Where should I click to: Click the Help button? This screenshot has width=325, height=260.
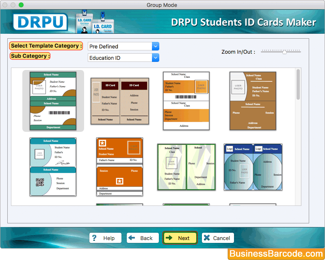click(105, 238)
